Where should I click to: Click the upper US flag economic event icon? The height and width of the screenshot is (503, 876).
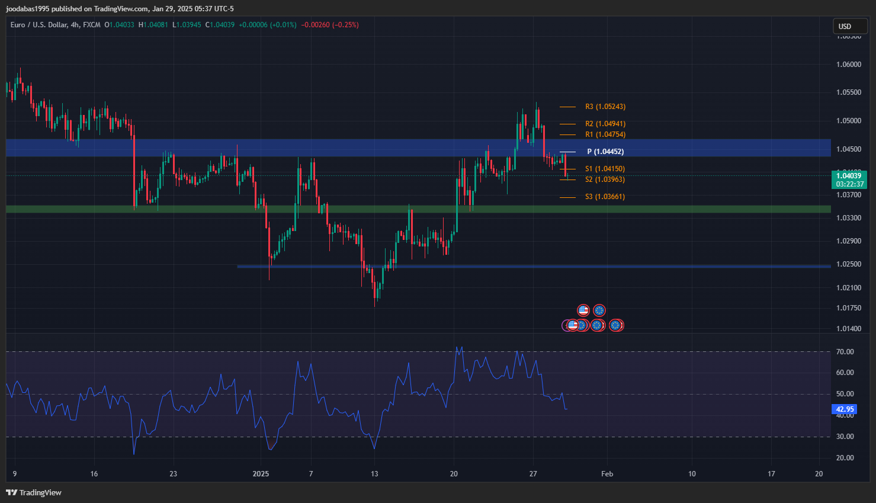(x=583, y=310)
